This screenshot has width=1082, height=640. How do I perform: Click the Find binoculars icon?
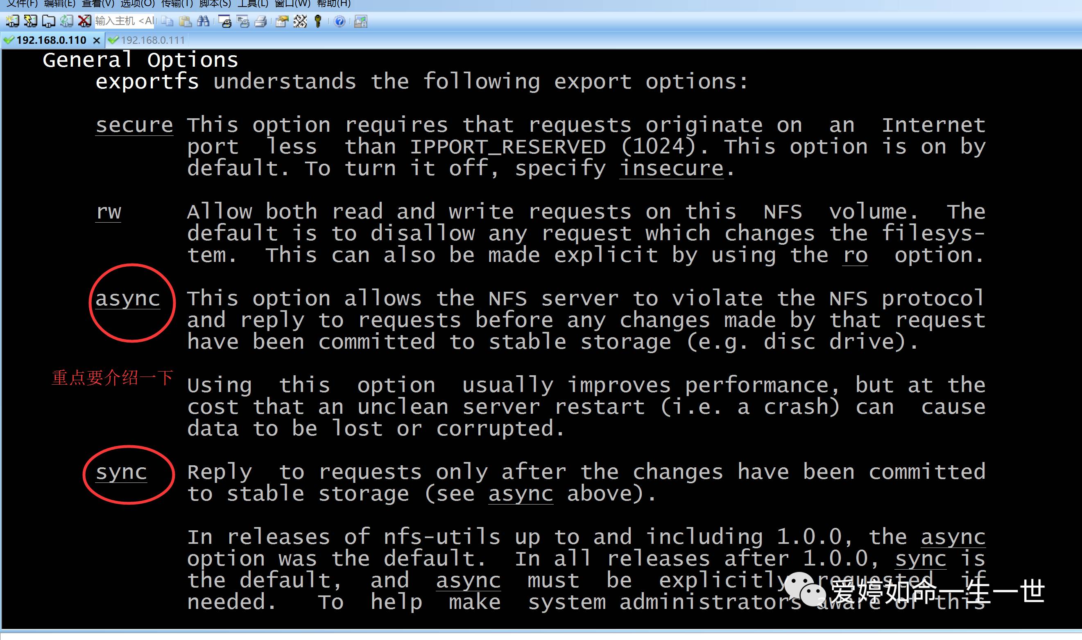(x=203, y=21)
